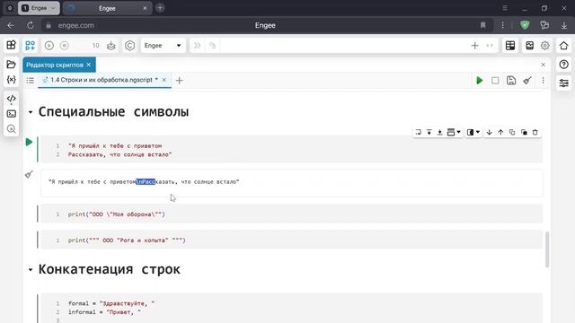The image size is (575, 323).
Task: Stop script execution with the square button
Action: pyautogui.click(x=495, y=81)
